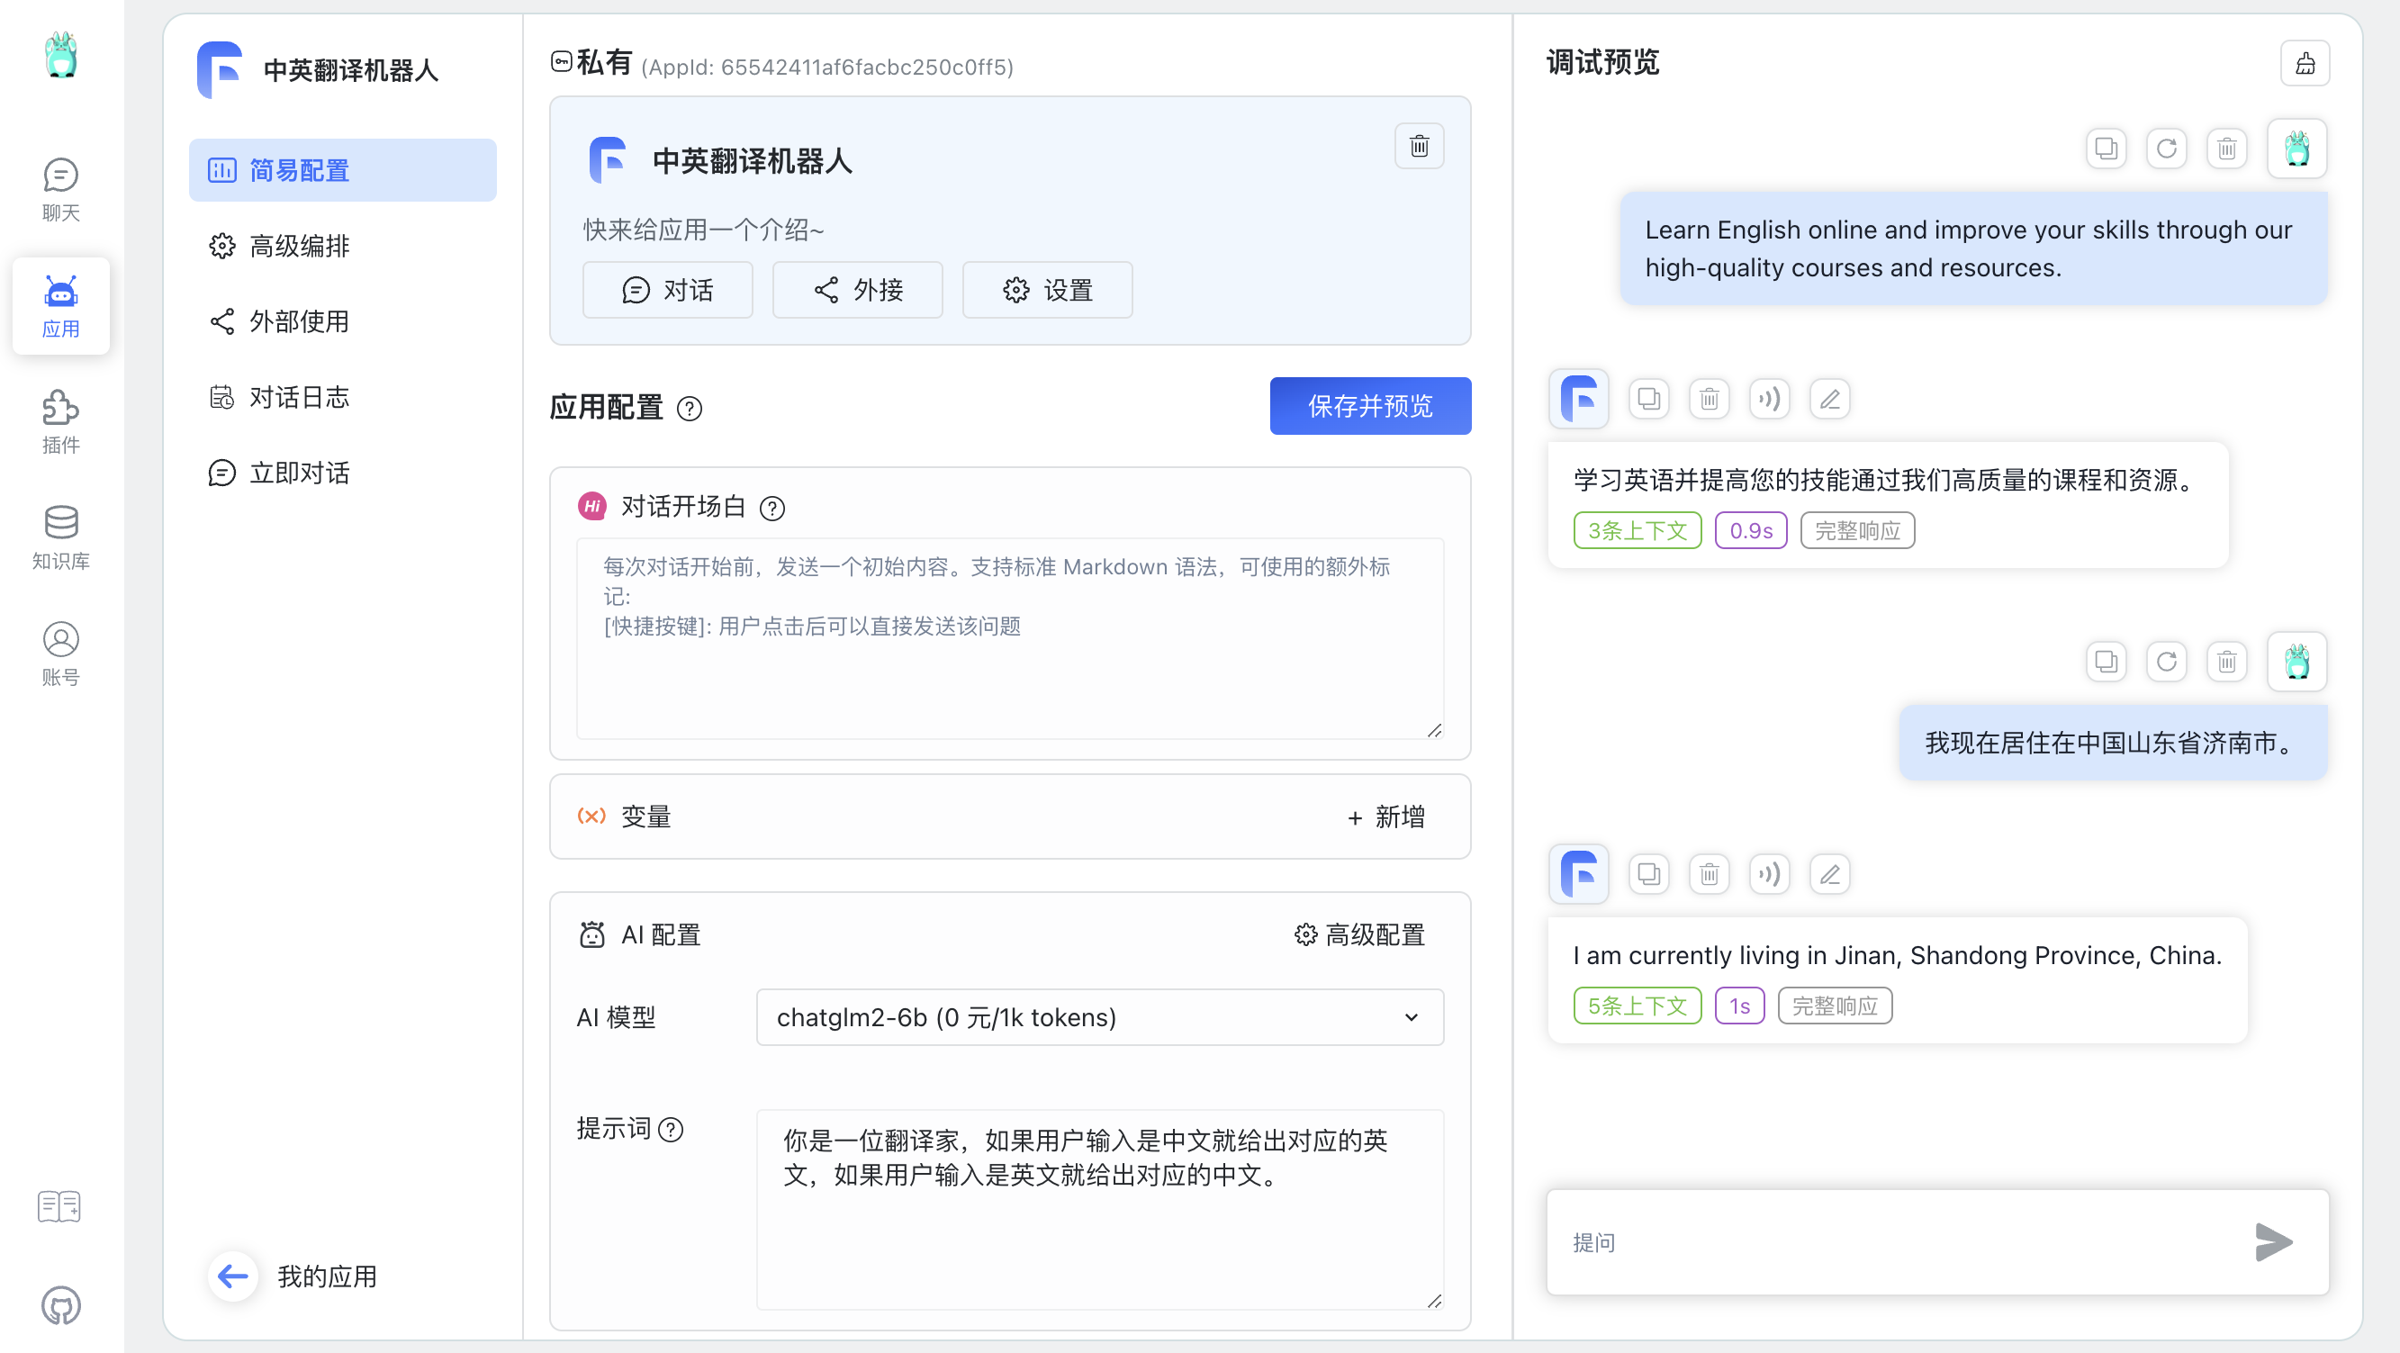Image resolution: width=2400 pixels, height=1353 pixels.
Task: Open the 插件 plugins section in sidebar
Action: pyautogui.click(x=60, y=421)
